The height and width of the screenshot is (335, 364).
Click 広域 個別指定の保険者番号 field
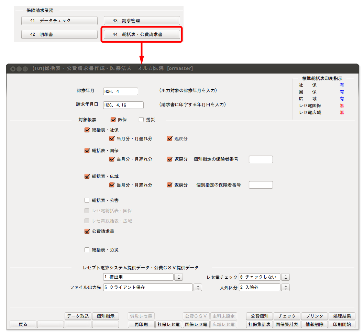pyautogui.click(x=261, y=185)
